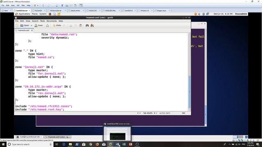Click VMware enter full screen toolbar icon

(x=71, y=5)
